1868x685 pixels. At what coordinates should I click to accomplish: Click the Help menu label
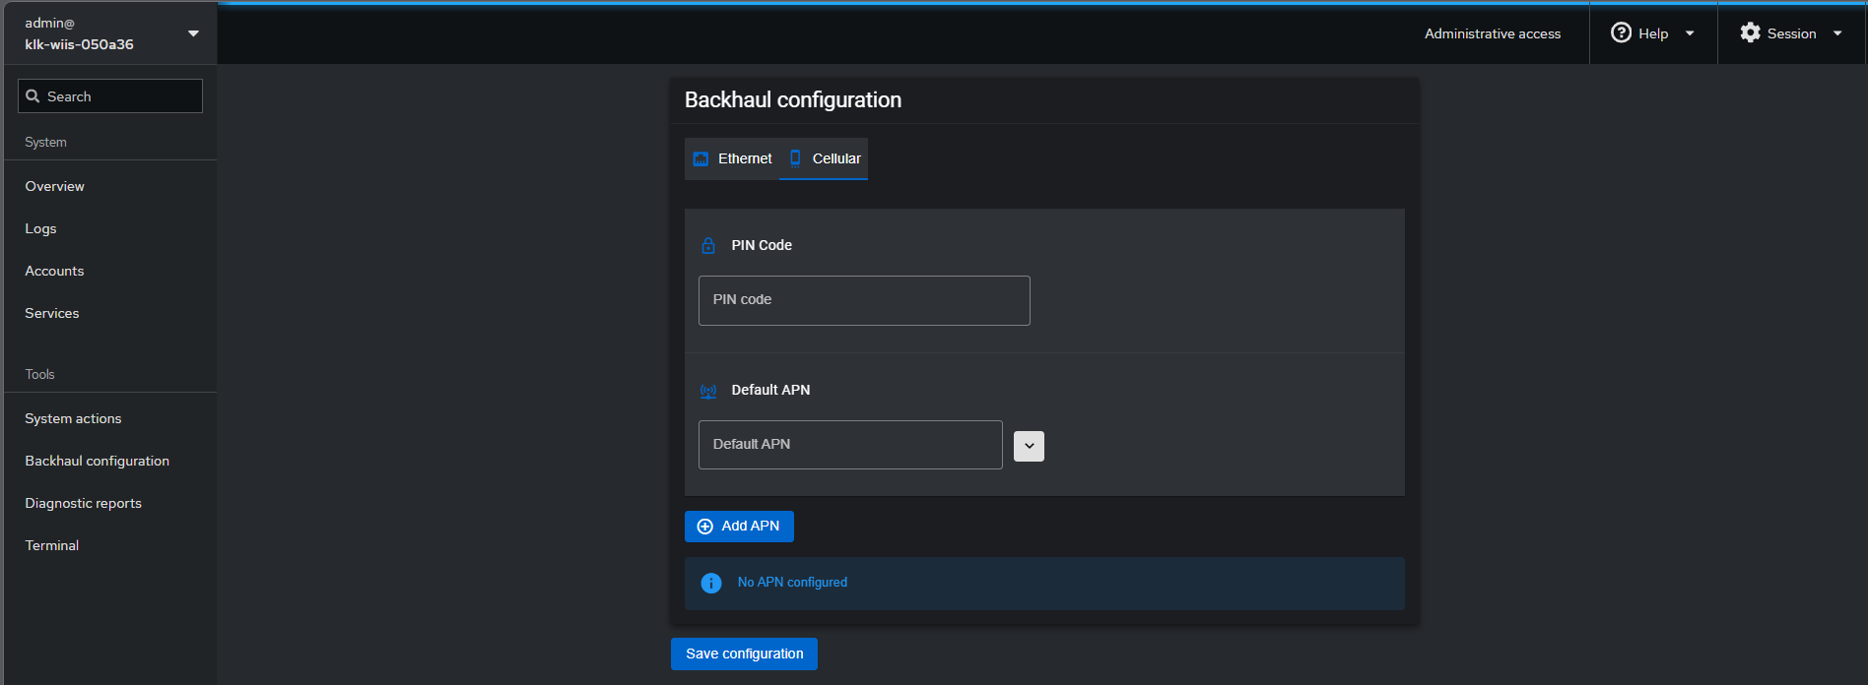[1652, 33]
